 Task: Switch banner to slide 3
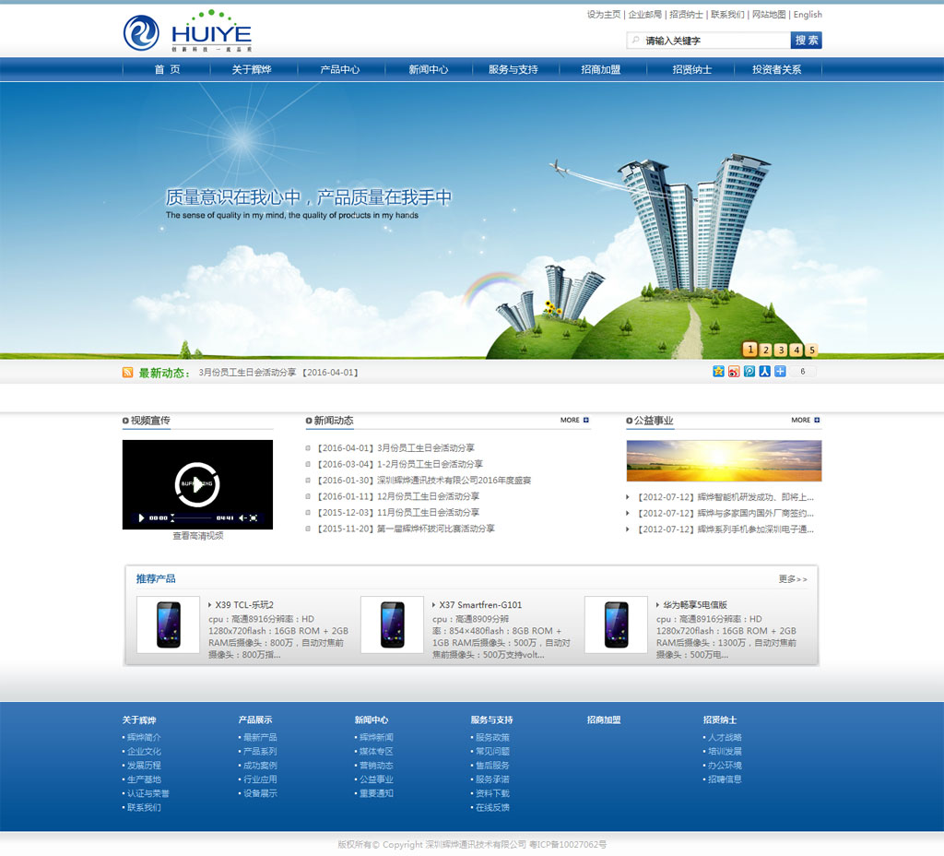[x=781, y=350]
